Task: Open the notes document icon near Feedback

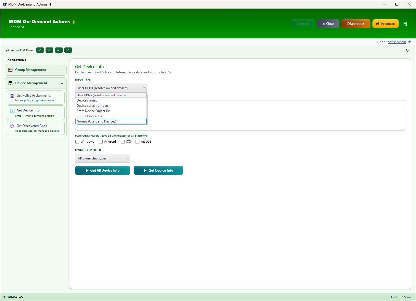Action: click(405, 24)
